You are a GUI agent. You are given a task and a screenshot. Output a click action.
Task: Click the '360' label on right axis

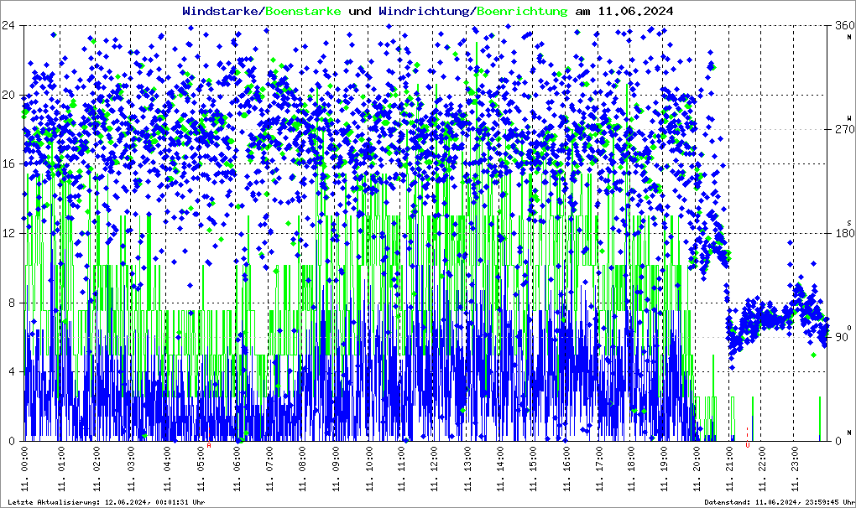tap(842, 25)
